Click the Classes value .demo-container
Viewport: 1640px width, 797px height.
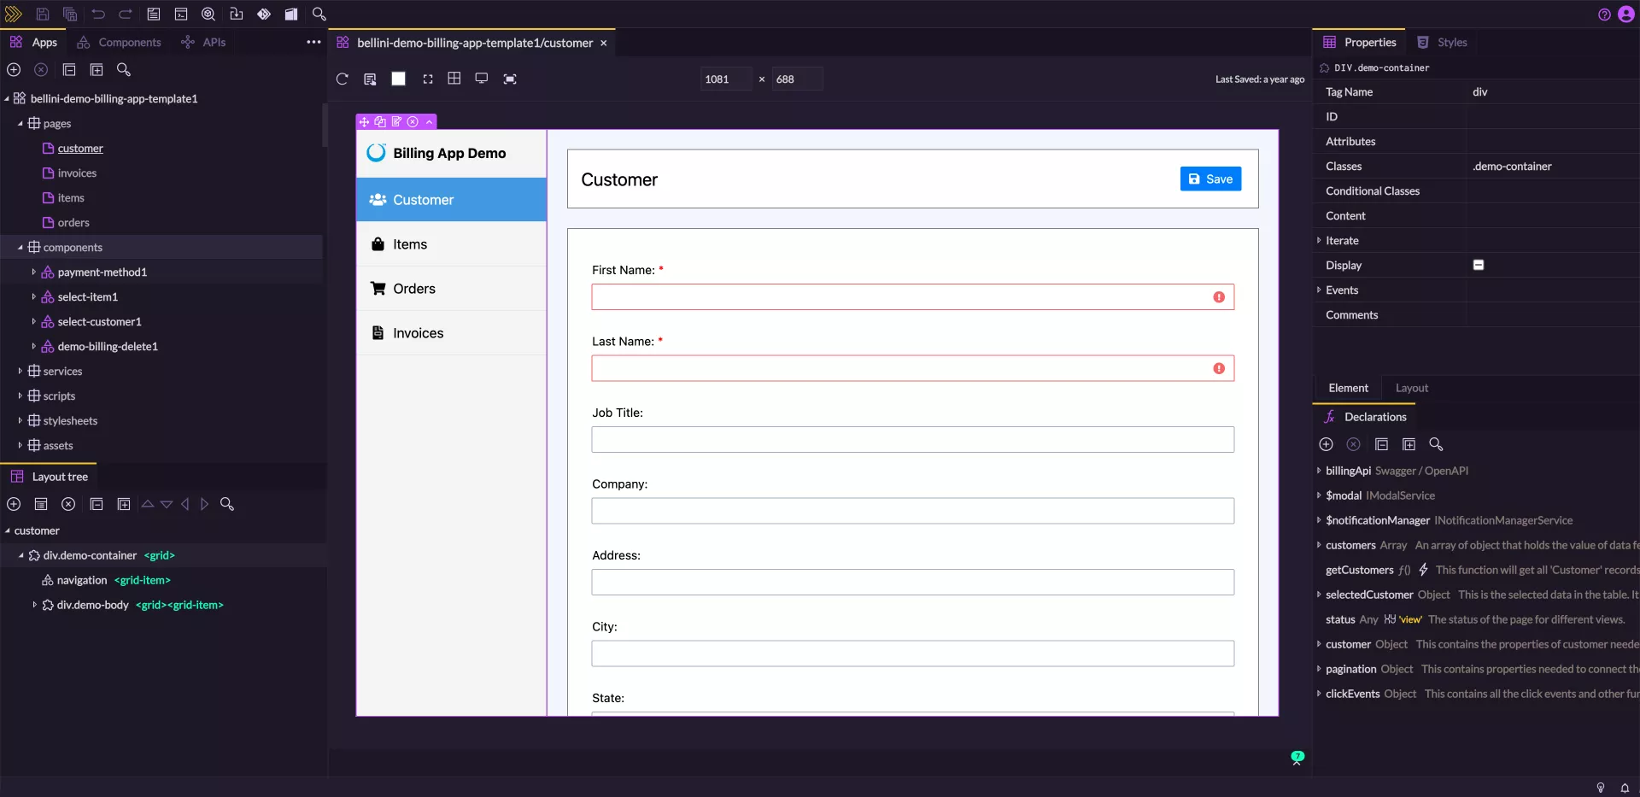[x=1512, y=167]
